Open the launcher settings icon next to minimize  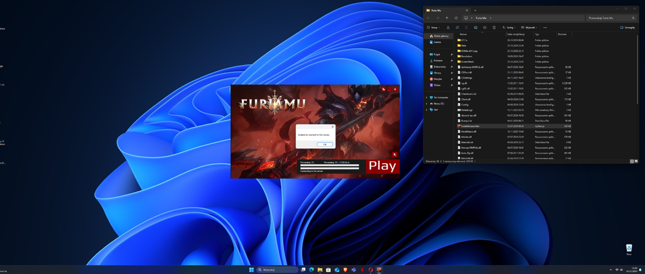[383, 89]
